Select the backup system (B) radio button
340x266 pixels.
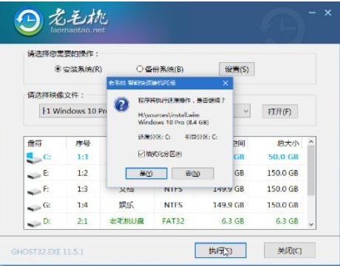pos(140,69)
